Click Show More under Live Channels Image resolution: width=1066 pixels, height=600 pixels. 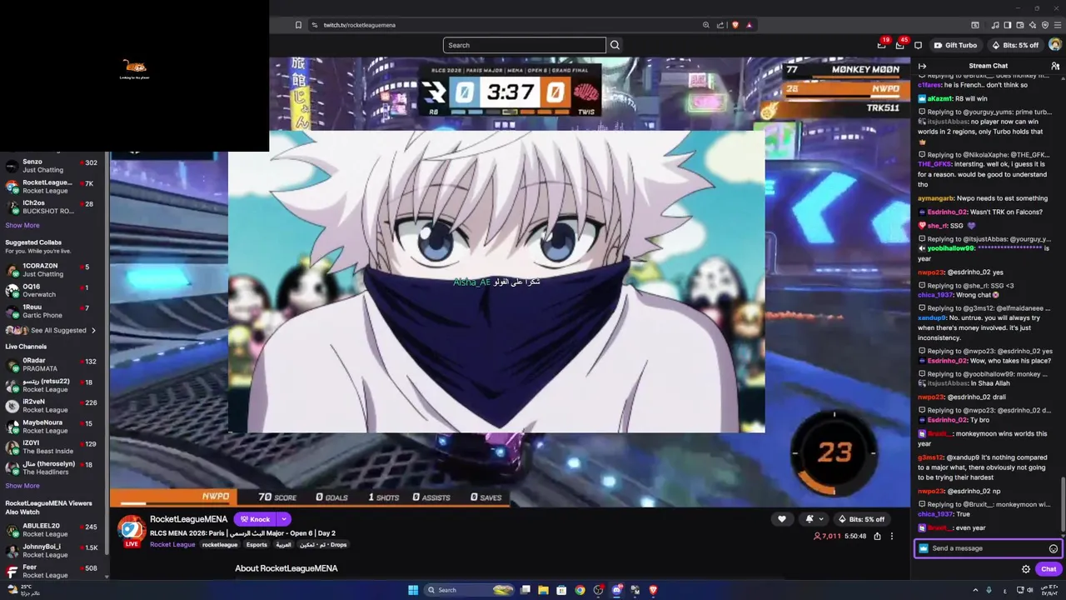click(x=22, y=485)
